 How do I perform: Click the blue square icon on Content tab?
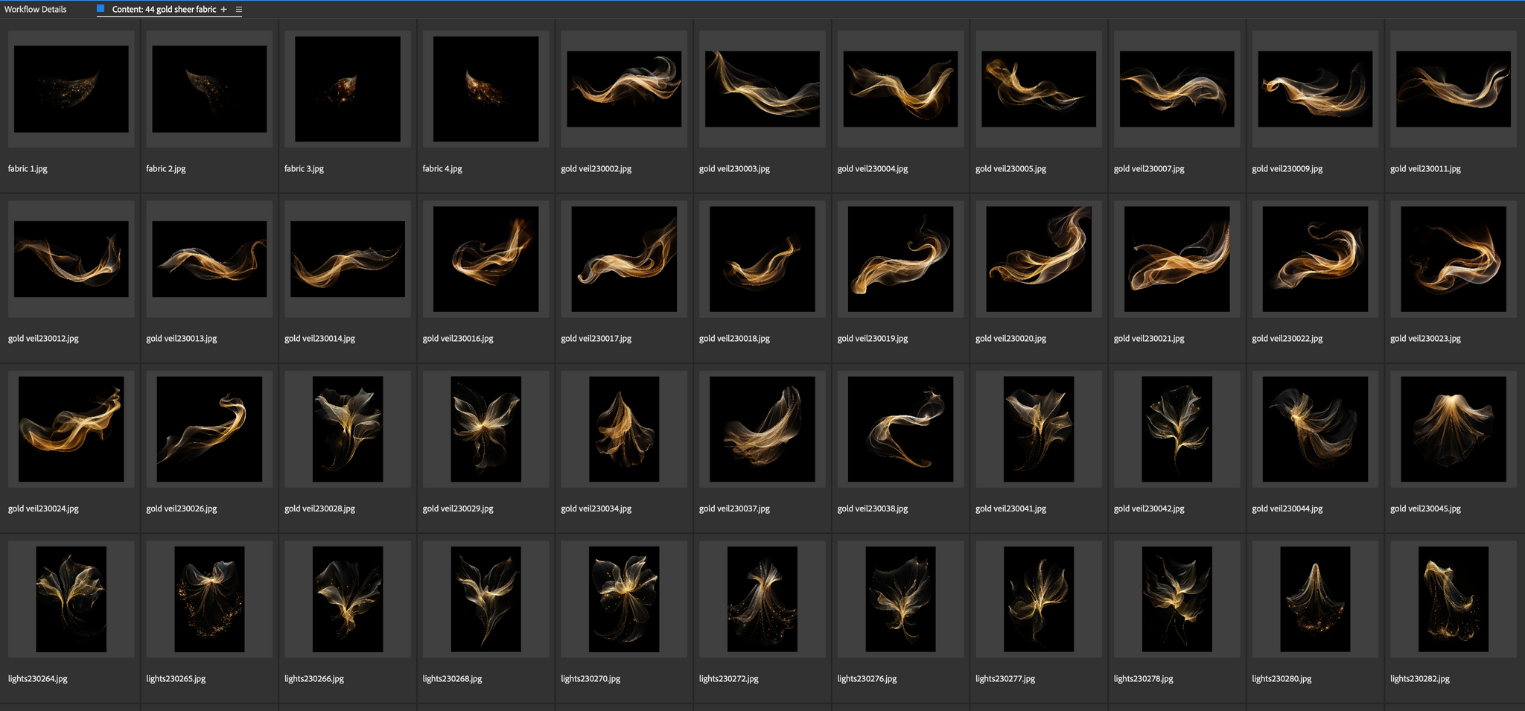tap(101, 9)
